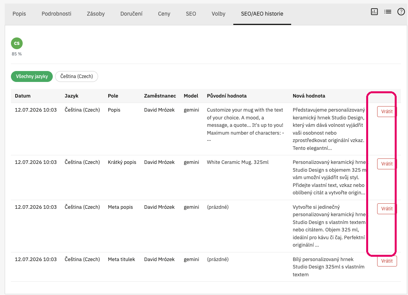The height and width of the screenshot is (295, 408).
Task: Open the statistics chart icon
Action: tap(374, 12)
